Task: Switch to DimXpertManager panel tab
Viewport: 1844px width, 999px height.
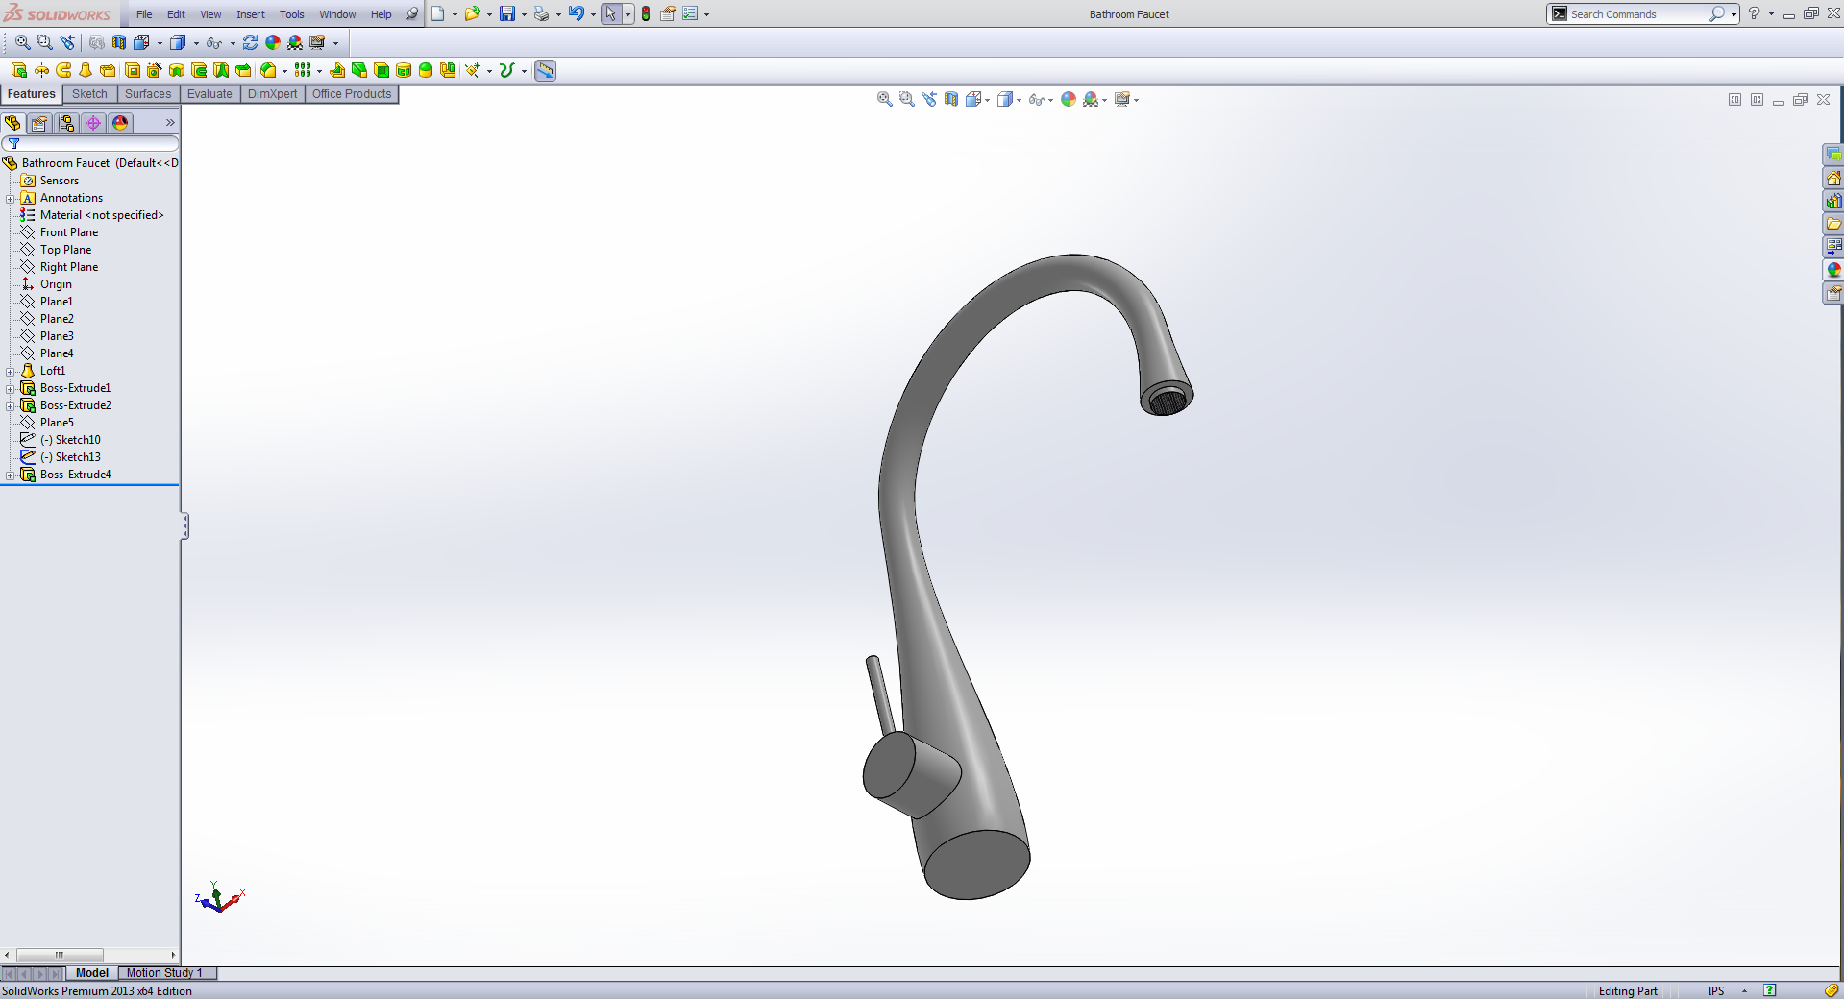Action: [x=93, y=123]
